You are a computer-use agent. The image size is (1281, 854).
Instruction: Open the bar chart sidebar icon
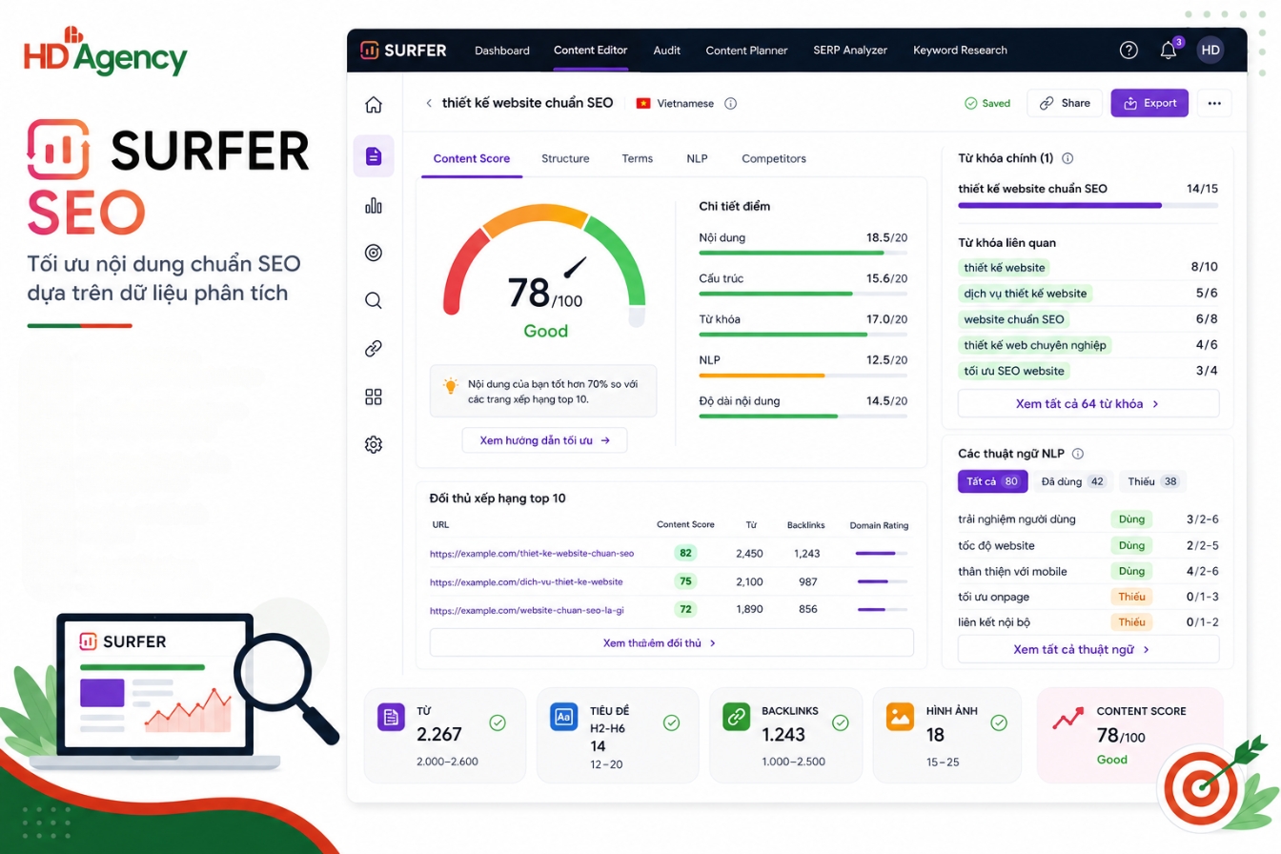point(374,205)
